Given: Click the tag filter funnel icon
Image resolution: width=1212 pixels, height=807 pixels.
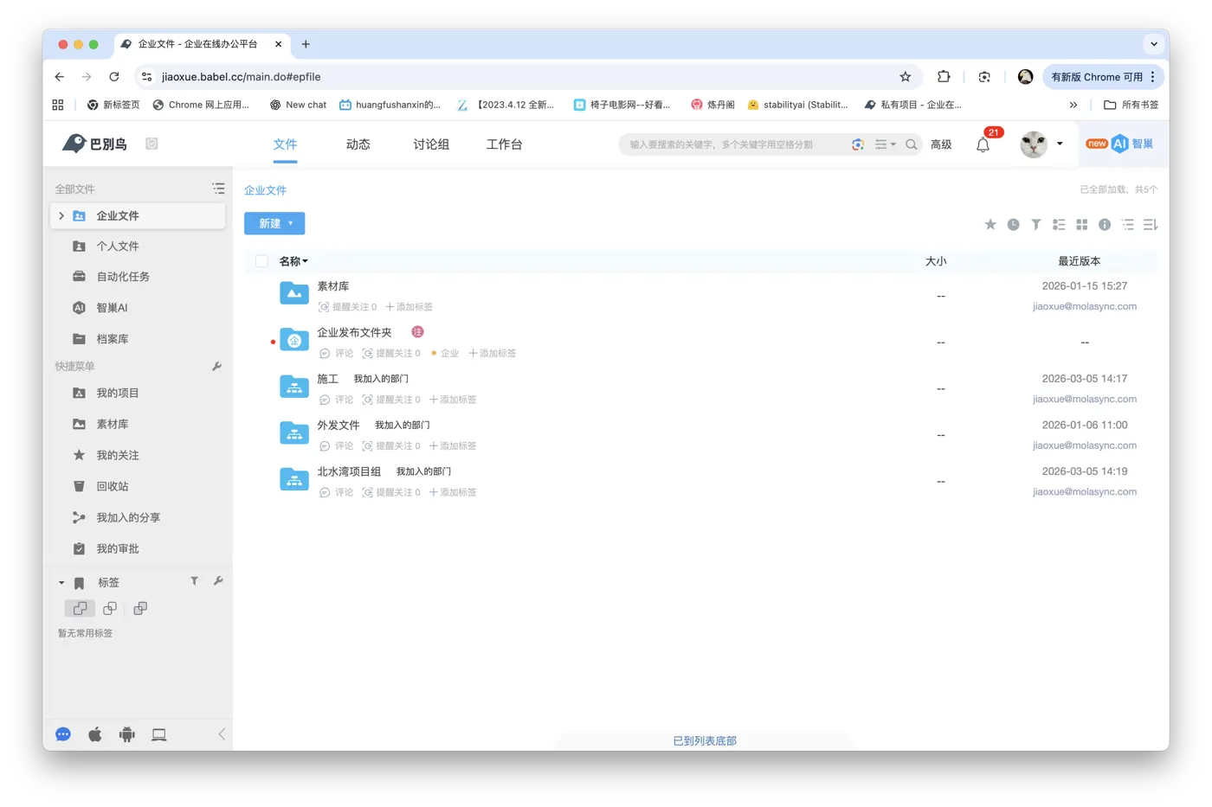Looking at the screenshot, I should (x=194, y=581).
